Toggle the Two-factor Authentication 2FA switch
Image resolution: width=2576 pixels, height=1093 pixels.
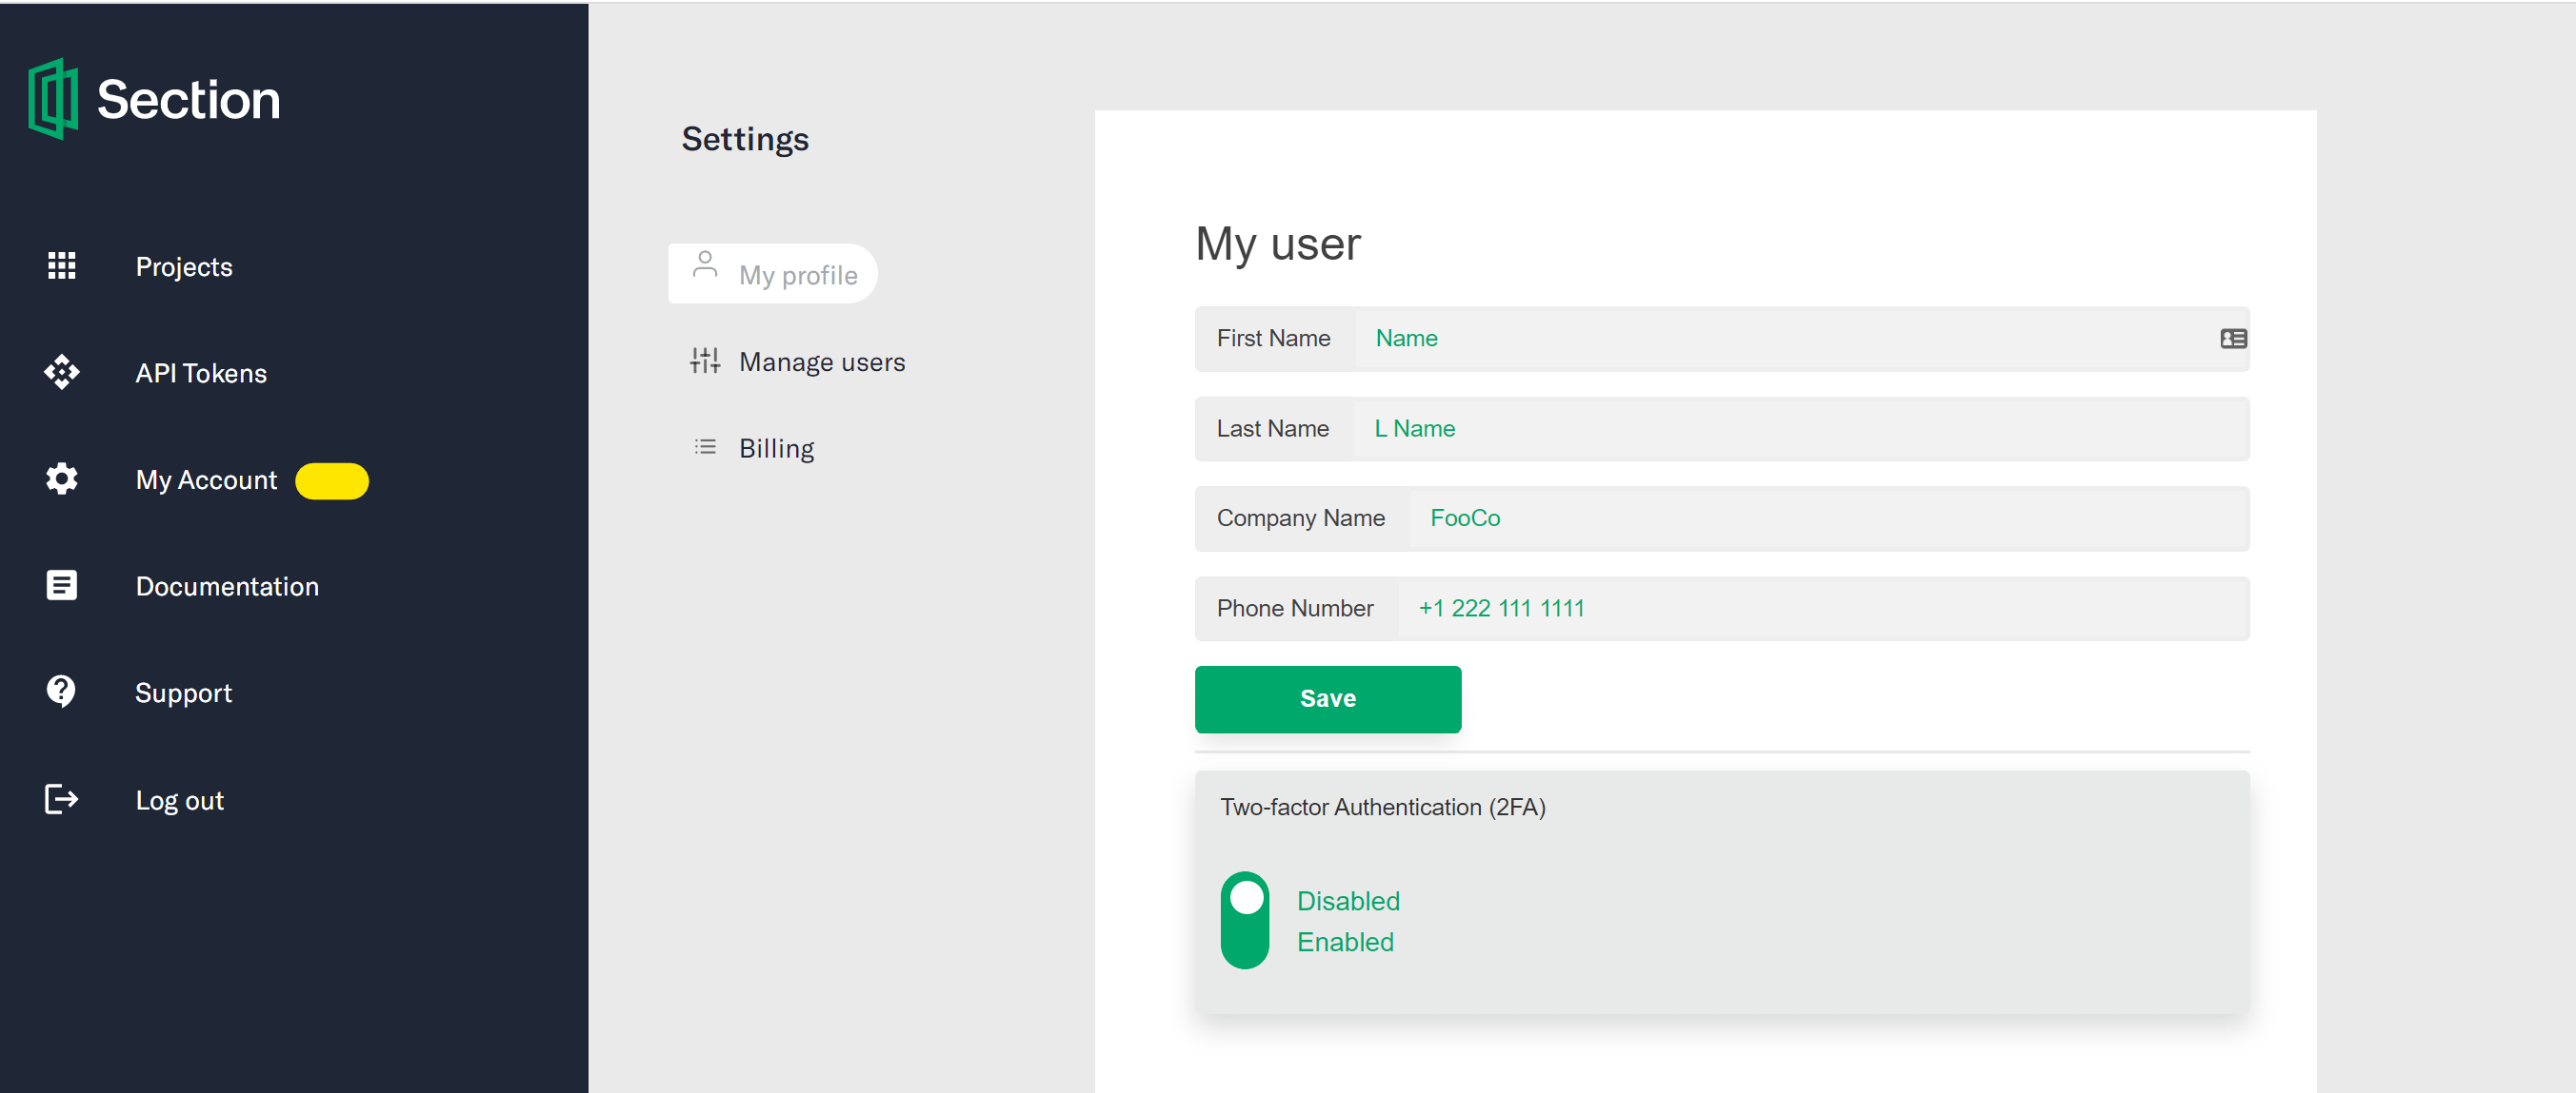click(1246, 921)
